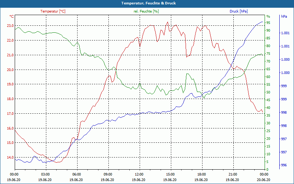Click the '14,0' temperature tick label

pos(10,158)
